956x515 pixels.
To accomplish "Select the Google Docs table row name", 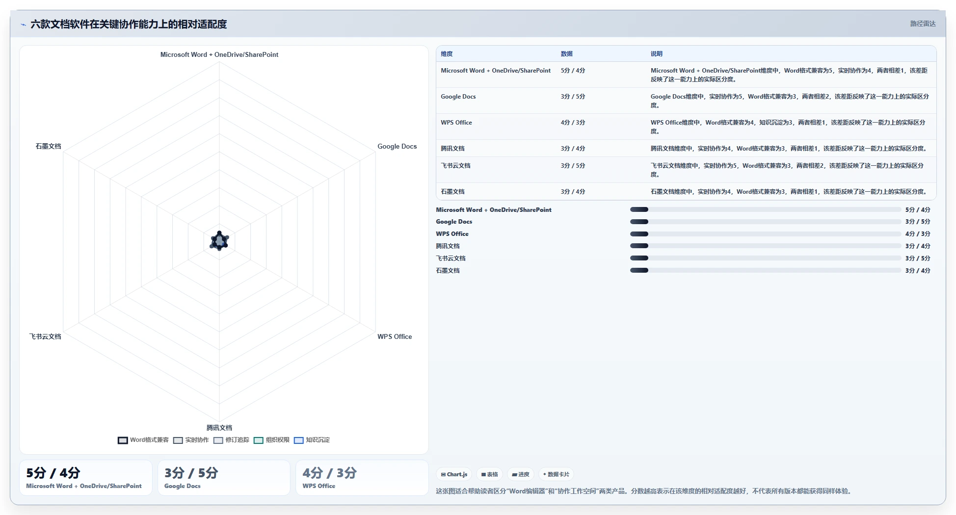I will (x=458, y=97).
